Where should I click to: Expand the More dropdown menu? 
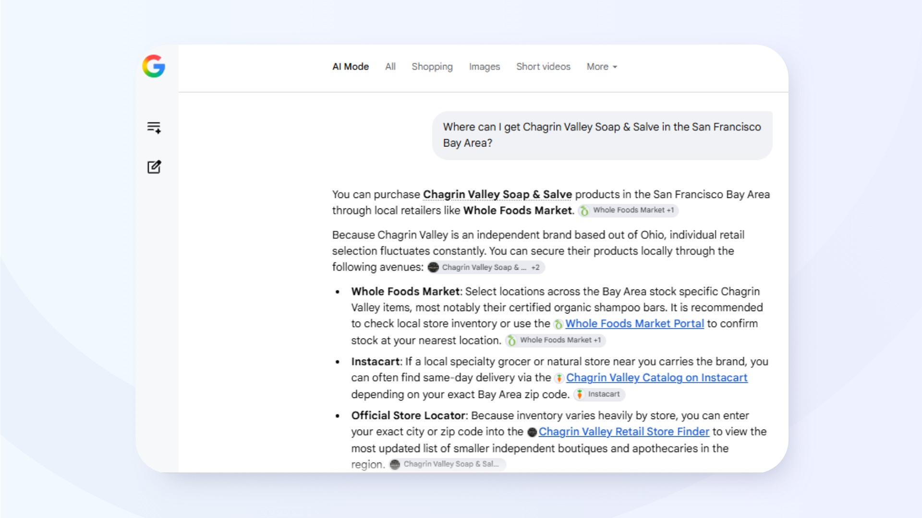pyautogui.click(x=602, y=67)
